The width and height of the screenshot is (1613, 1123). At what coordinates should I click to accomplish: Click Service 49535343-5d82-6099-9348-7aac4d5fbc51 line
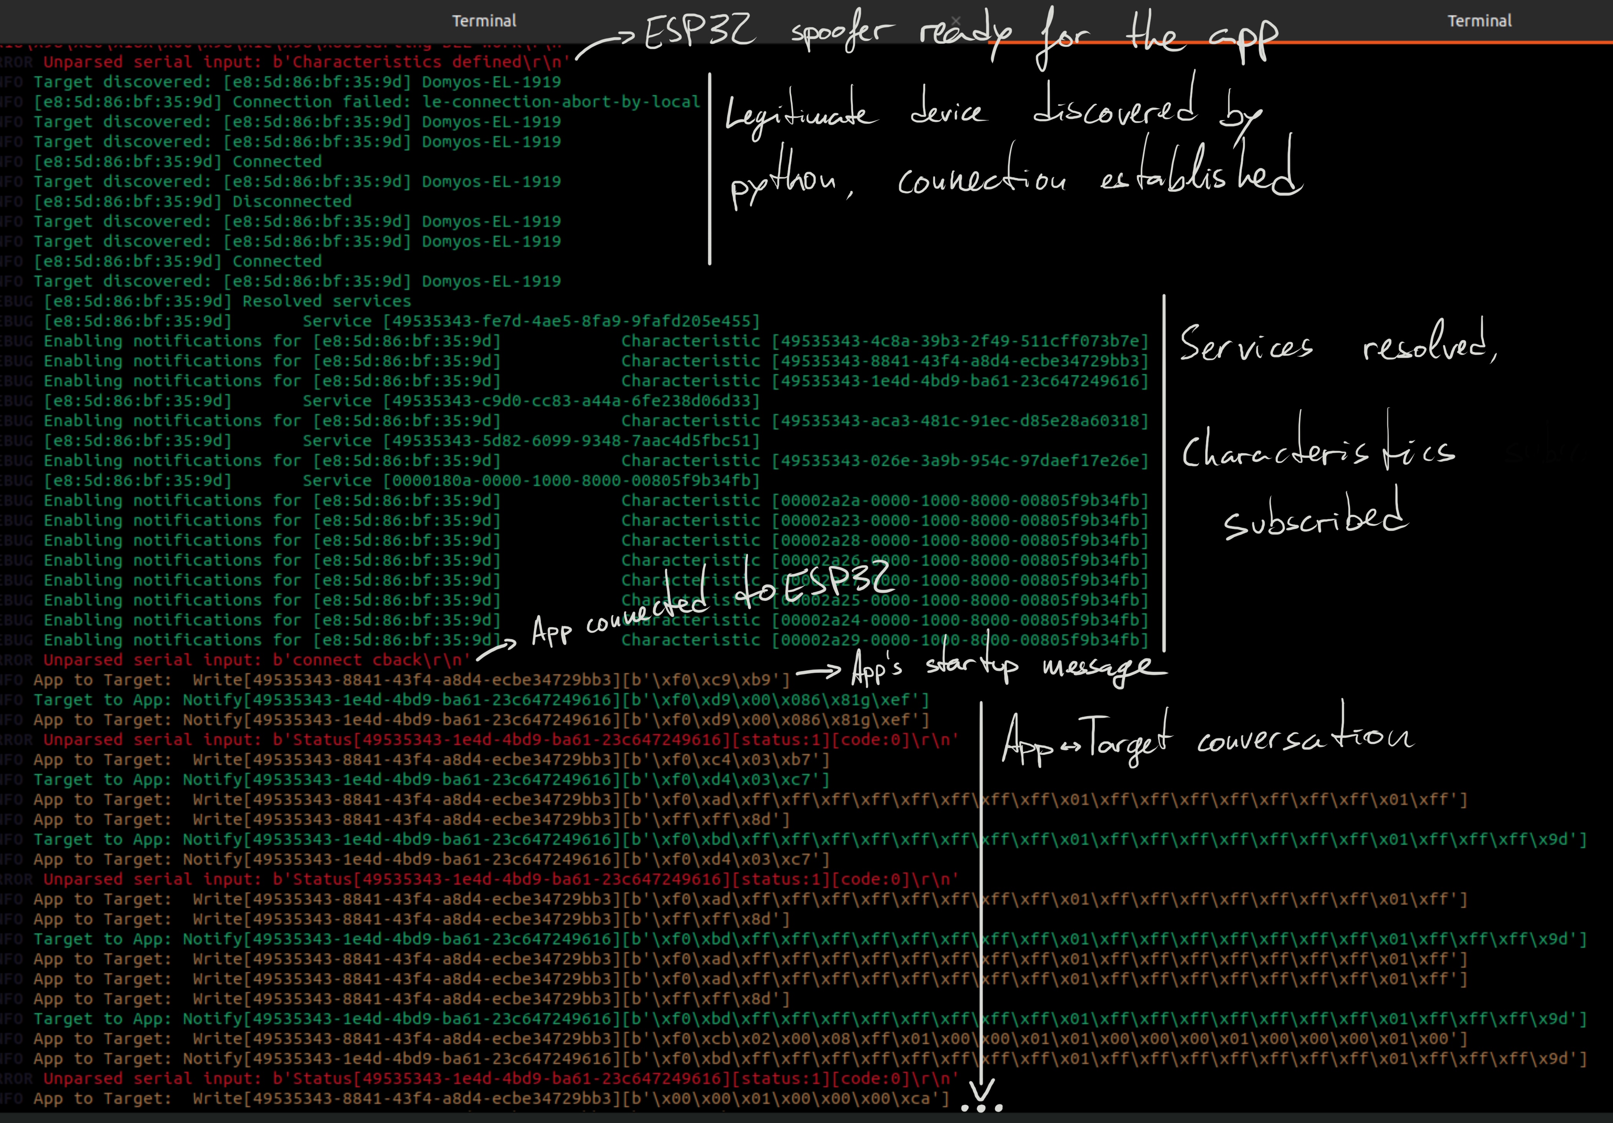380,441
